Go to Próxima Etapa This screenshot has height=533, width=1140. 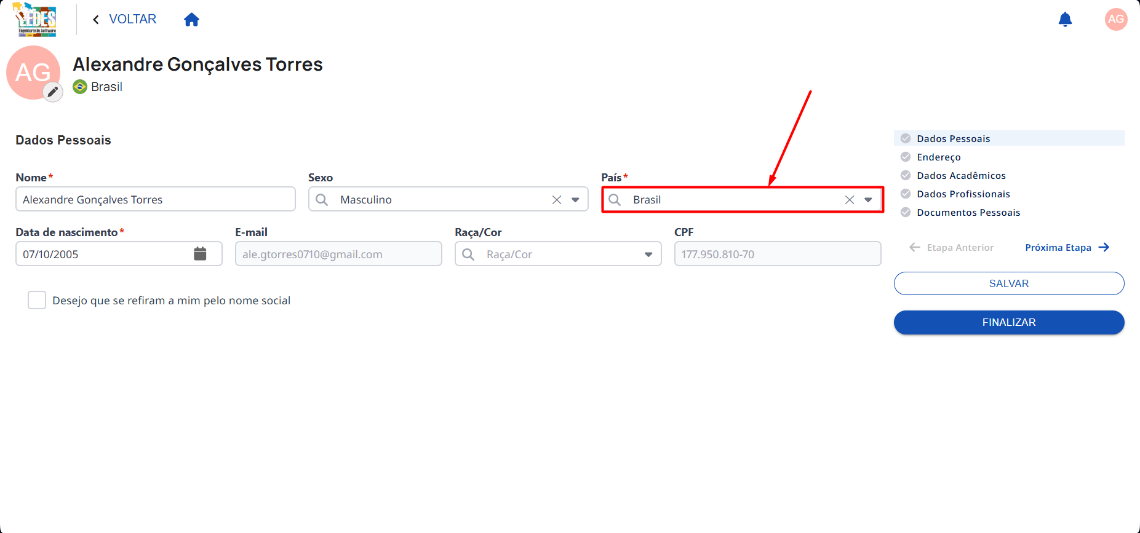click(1067, 247)
